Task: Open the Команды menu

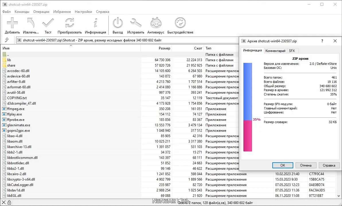Action: [22, 12]
